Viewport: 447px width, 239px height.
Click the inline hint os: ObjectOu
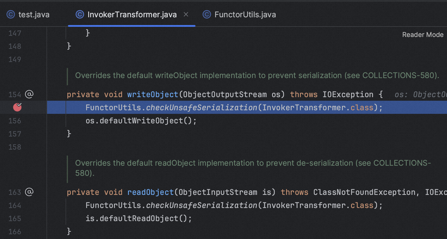[421, 94]
